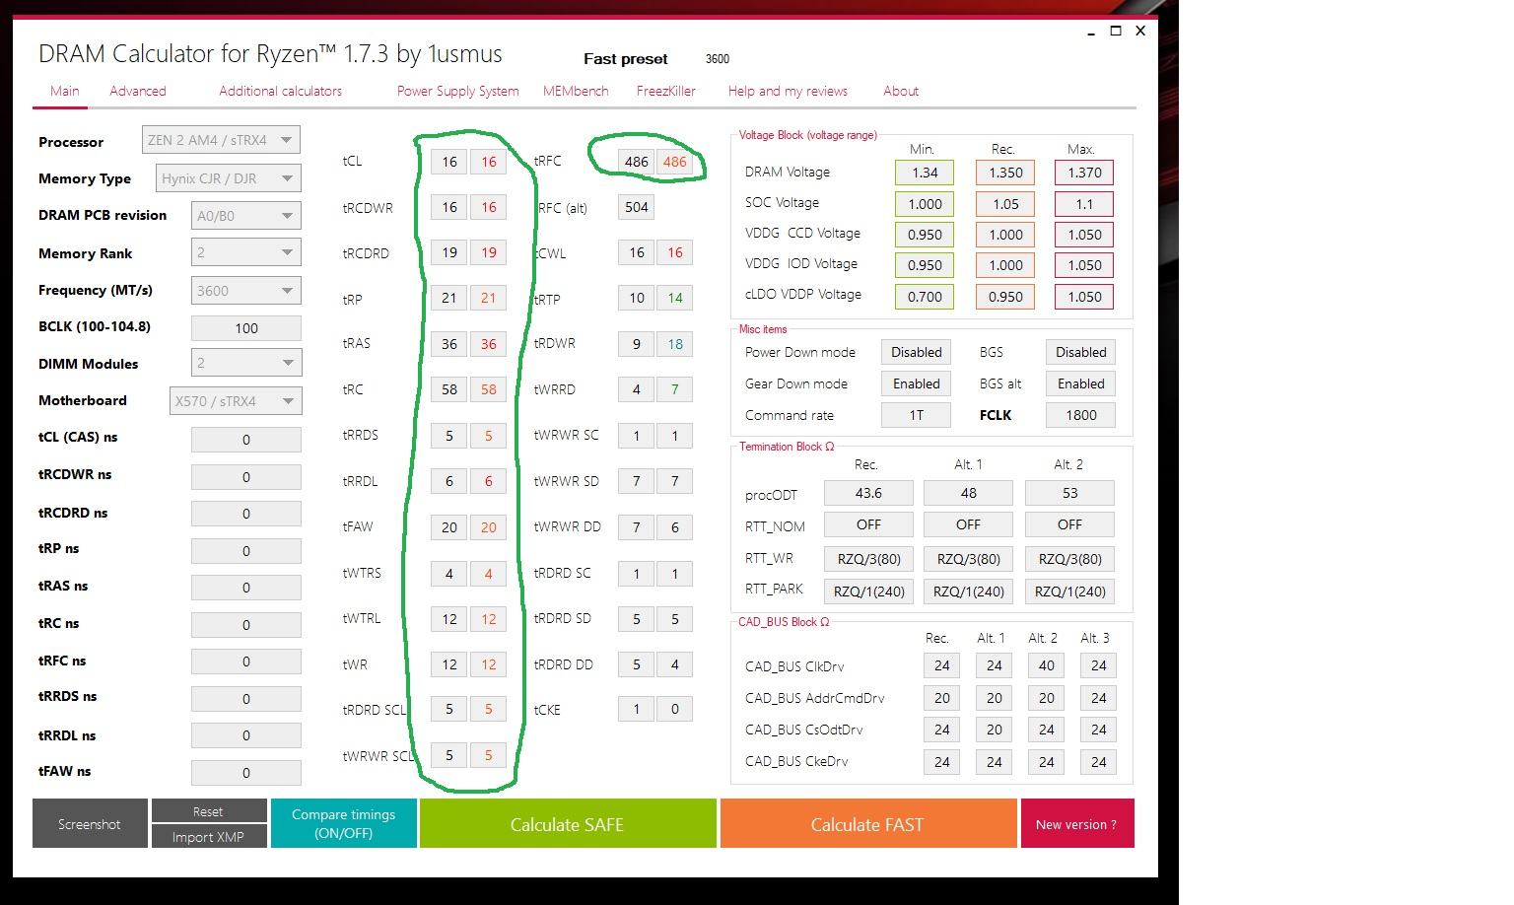Screen dimensions: 1514x905
Task: Click the tFAW ns input field
Action: (x=246, y=773)
